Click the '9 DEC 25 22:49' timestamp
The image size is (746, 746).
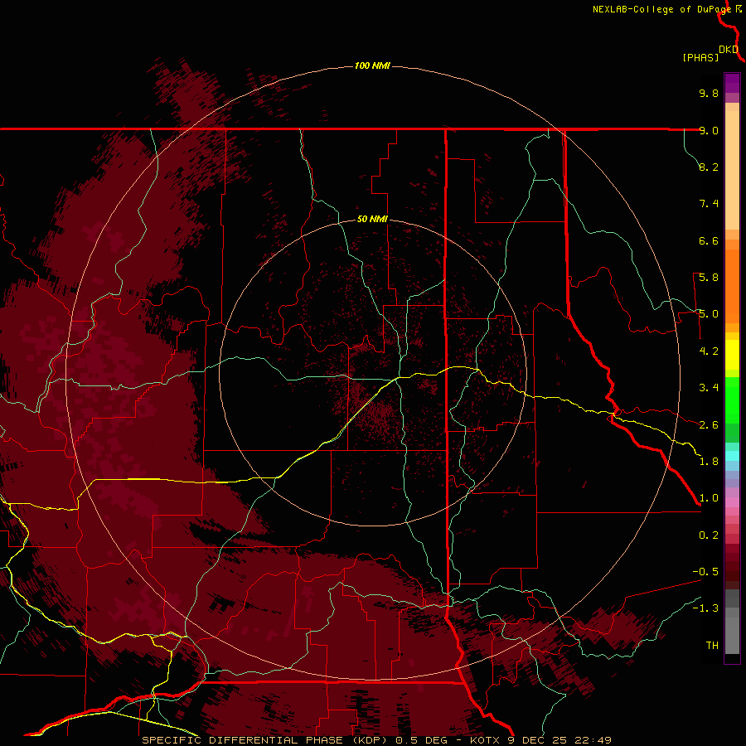559,740
